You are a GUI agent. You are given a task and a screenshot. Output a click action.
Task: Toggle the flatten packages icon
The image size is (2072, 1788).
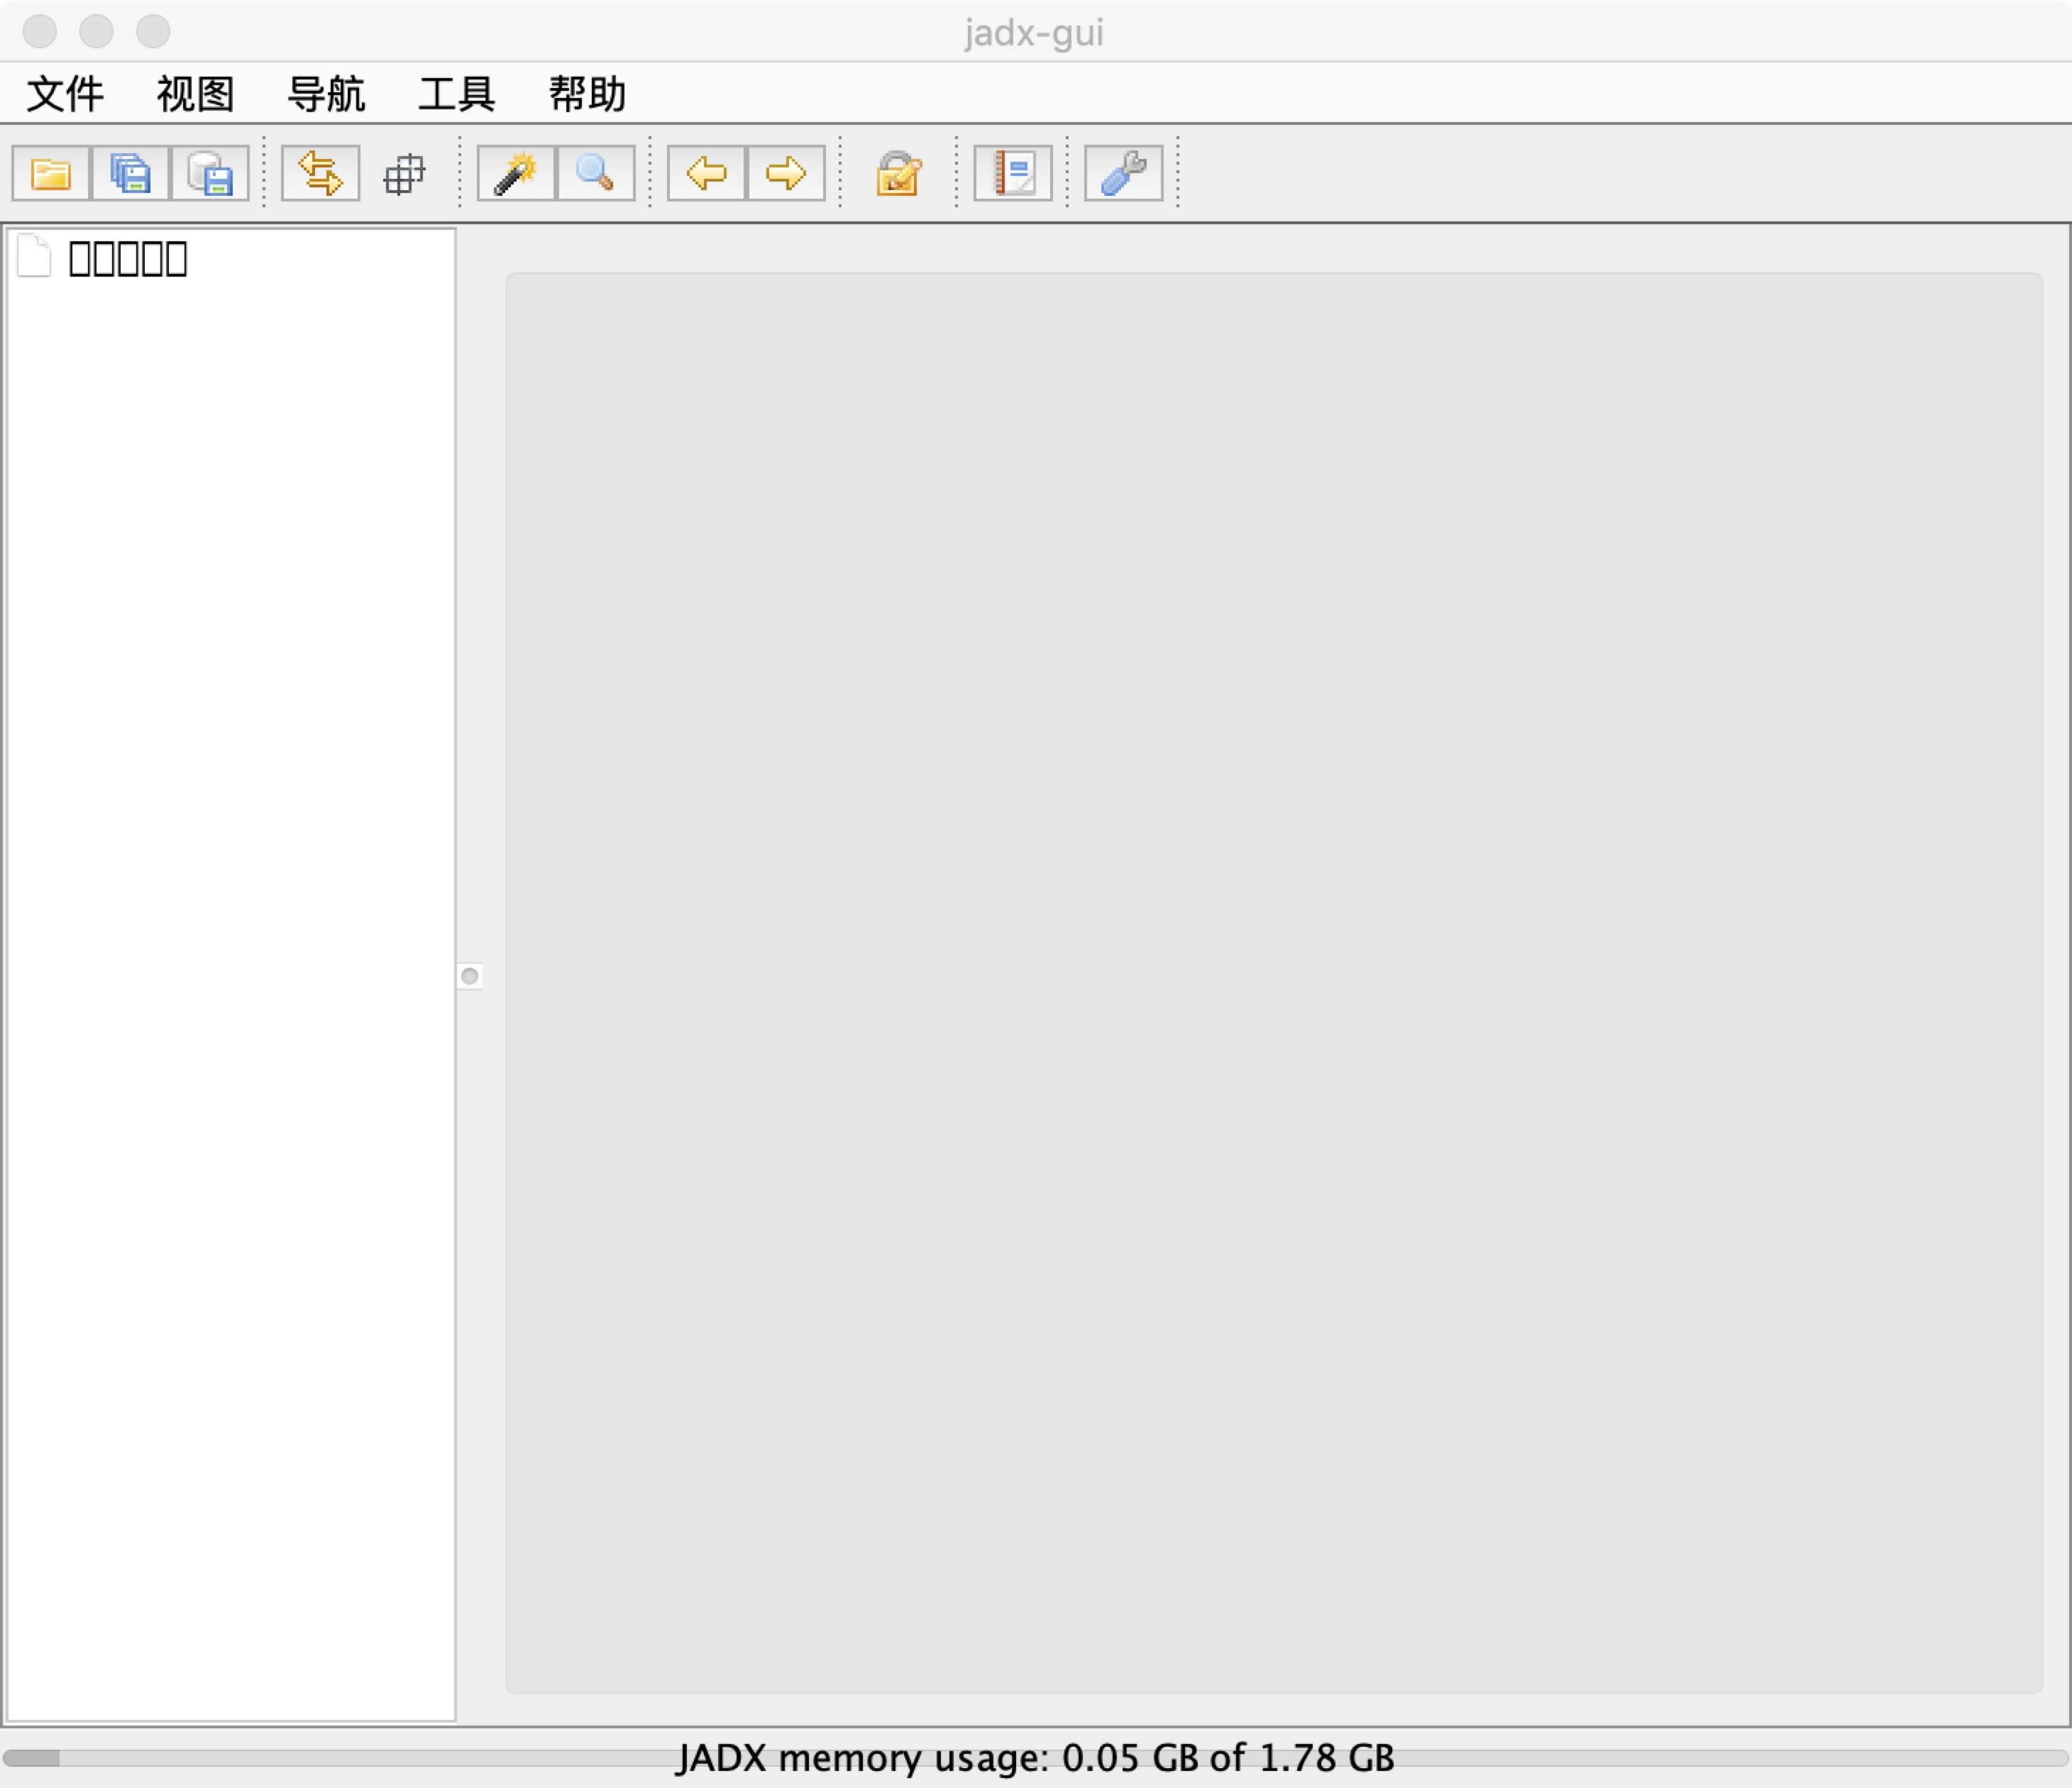(x=404, y=174)
